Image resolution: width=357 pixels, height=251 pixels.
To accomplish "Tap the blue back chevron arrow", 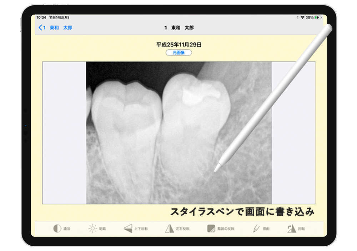I will pyautogui.click(x=40, y=27).
